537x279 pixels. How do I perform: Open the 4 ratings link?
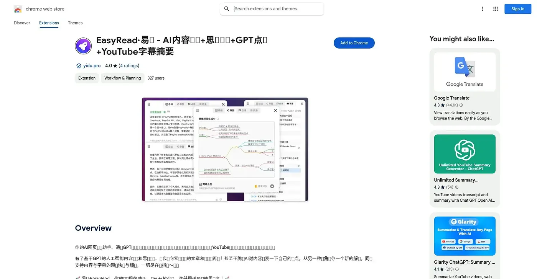click(x=129, y=66)
